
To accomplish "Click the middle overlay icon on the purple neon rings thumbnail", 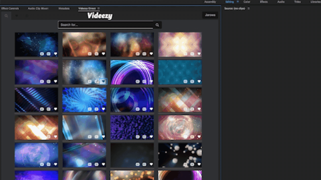I will click(x=144, y=81).
